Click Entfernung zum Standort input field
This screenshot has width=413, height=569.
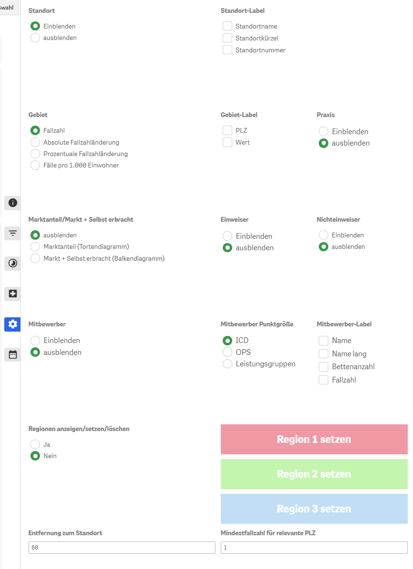pyautogui.click(x=122, y=548)
